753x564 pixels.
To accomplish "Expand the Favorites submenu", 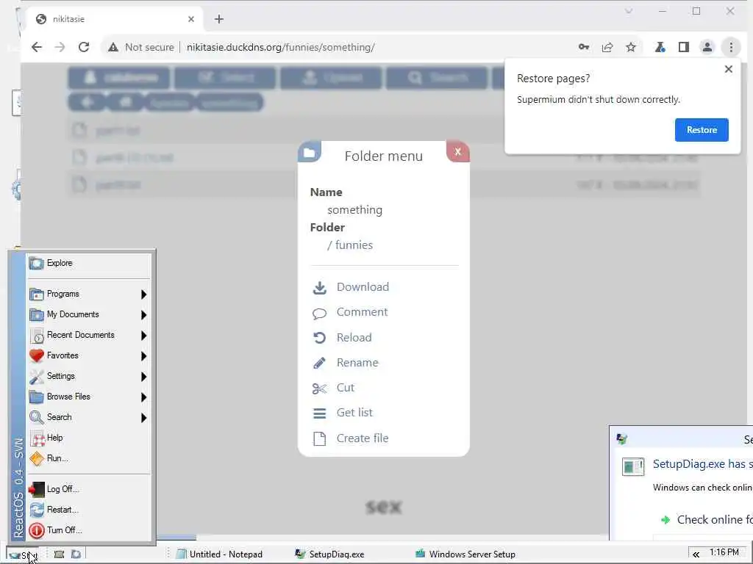I will (89, 356).
